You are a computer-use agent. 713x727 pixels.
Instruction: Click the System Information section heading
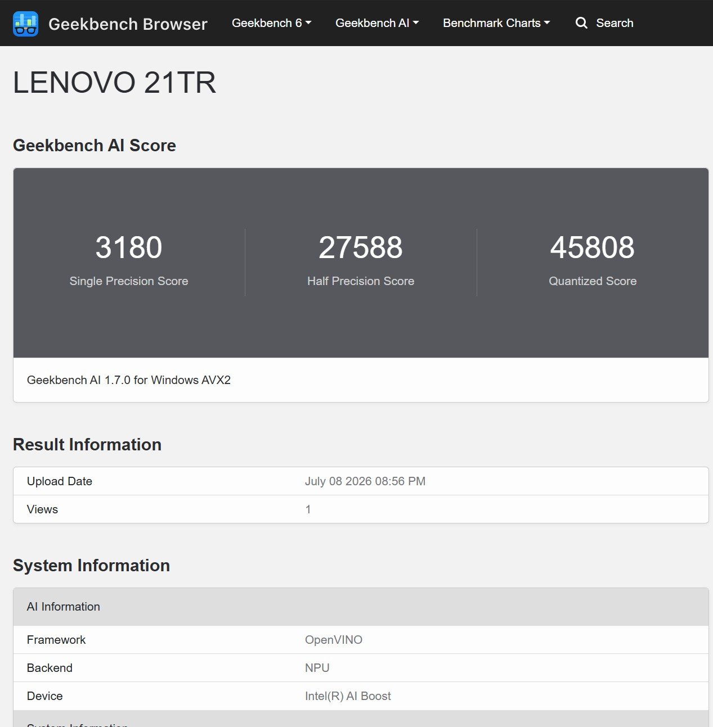[91, 566]
